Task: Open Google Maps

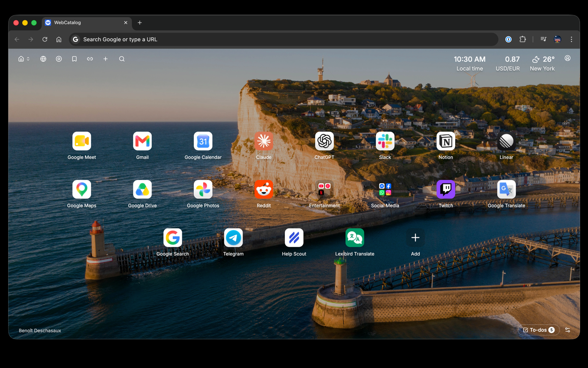Action: click(x=82, y=190)
